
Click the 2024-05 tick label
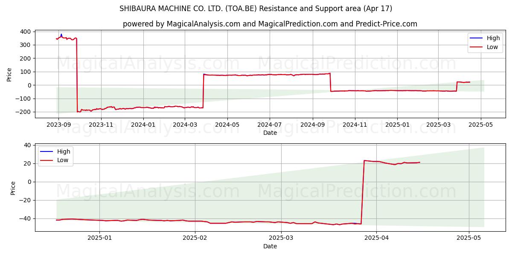tap(227, 124)
